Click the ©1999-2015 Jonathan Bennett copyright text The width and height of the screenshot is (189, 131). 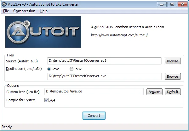click(x=128, y=27)
